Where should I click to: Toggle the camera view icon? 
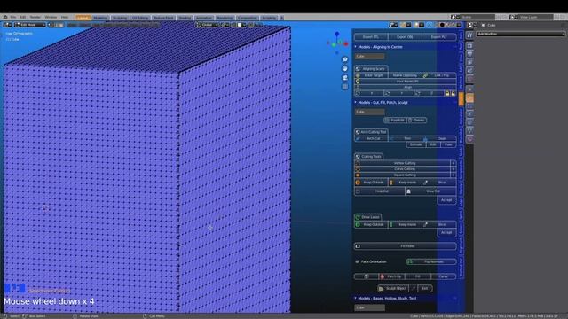345,78
